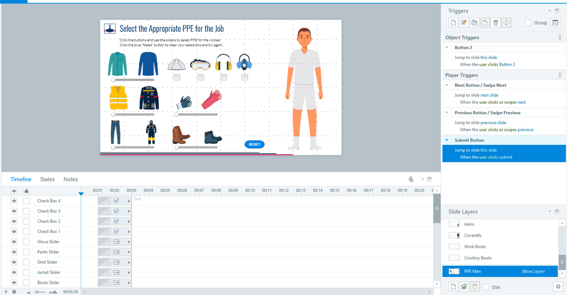
Task: Switch to the States tab
Action: tap(47, 179)
